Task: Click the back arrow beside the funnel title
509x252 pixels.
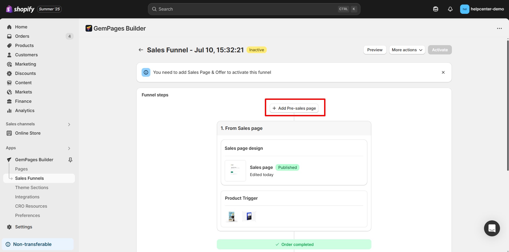Action: point(141,50)
